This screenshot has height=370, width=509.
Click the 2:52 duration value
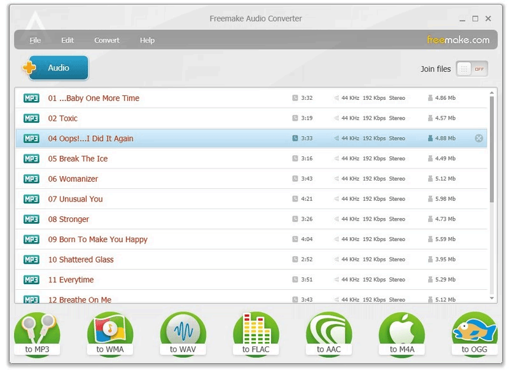coord(307,259)
